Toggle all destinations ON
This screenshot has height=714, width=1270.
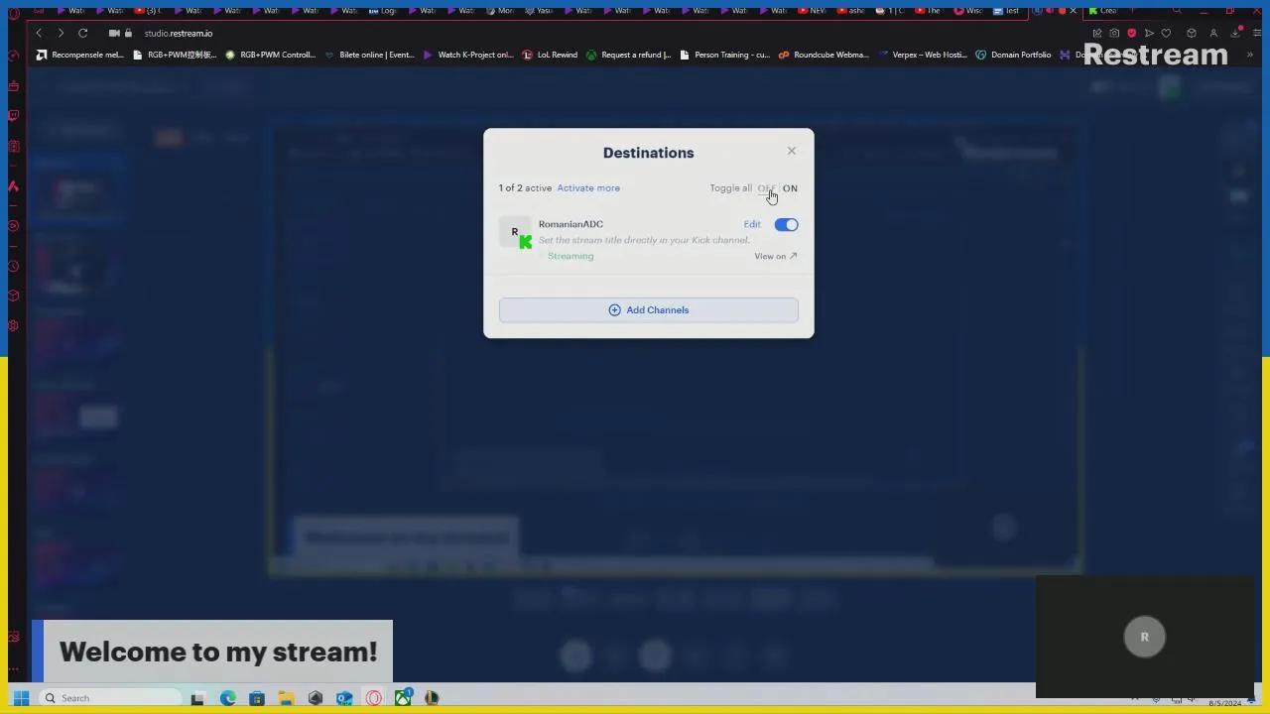click(790, 188)
